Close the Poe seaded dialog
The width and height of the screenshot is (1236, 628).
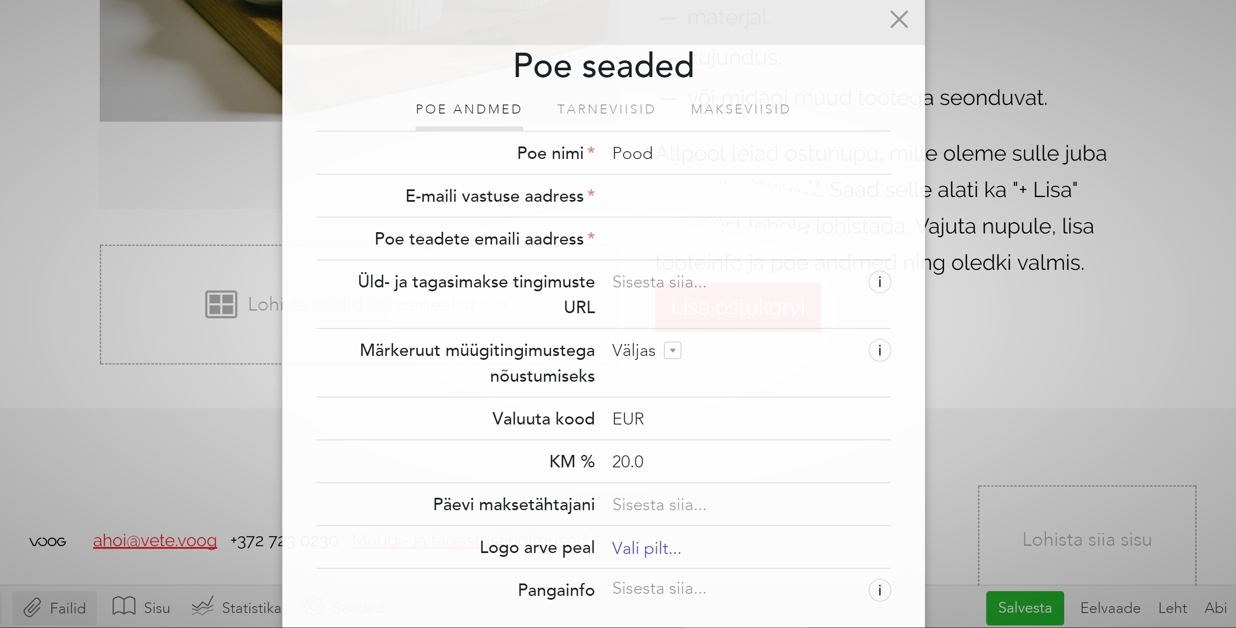[899, 20]
